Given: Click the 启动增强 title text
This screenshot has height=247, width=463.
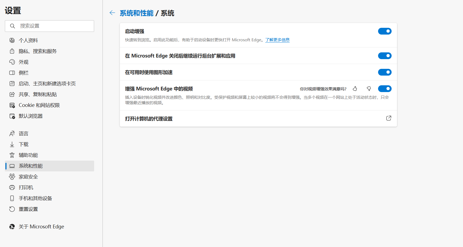Looking at the screenshot, I should pos(134,31).
